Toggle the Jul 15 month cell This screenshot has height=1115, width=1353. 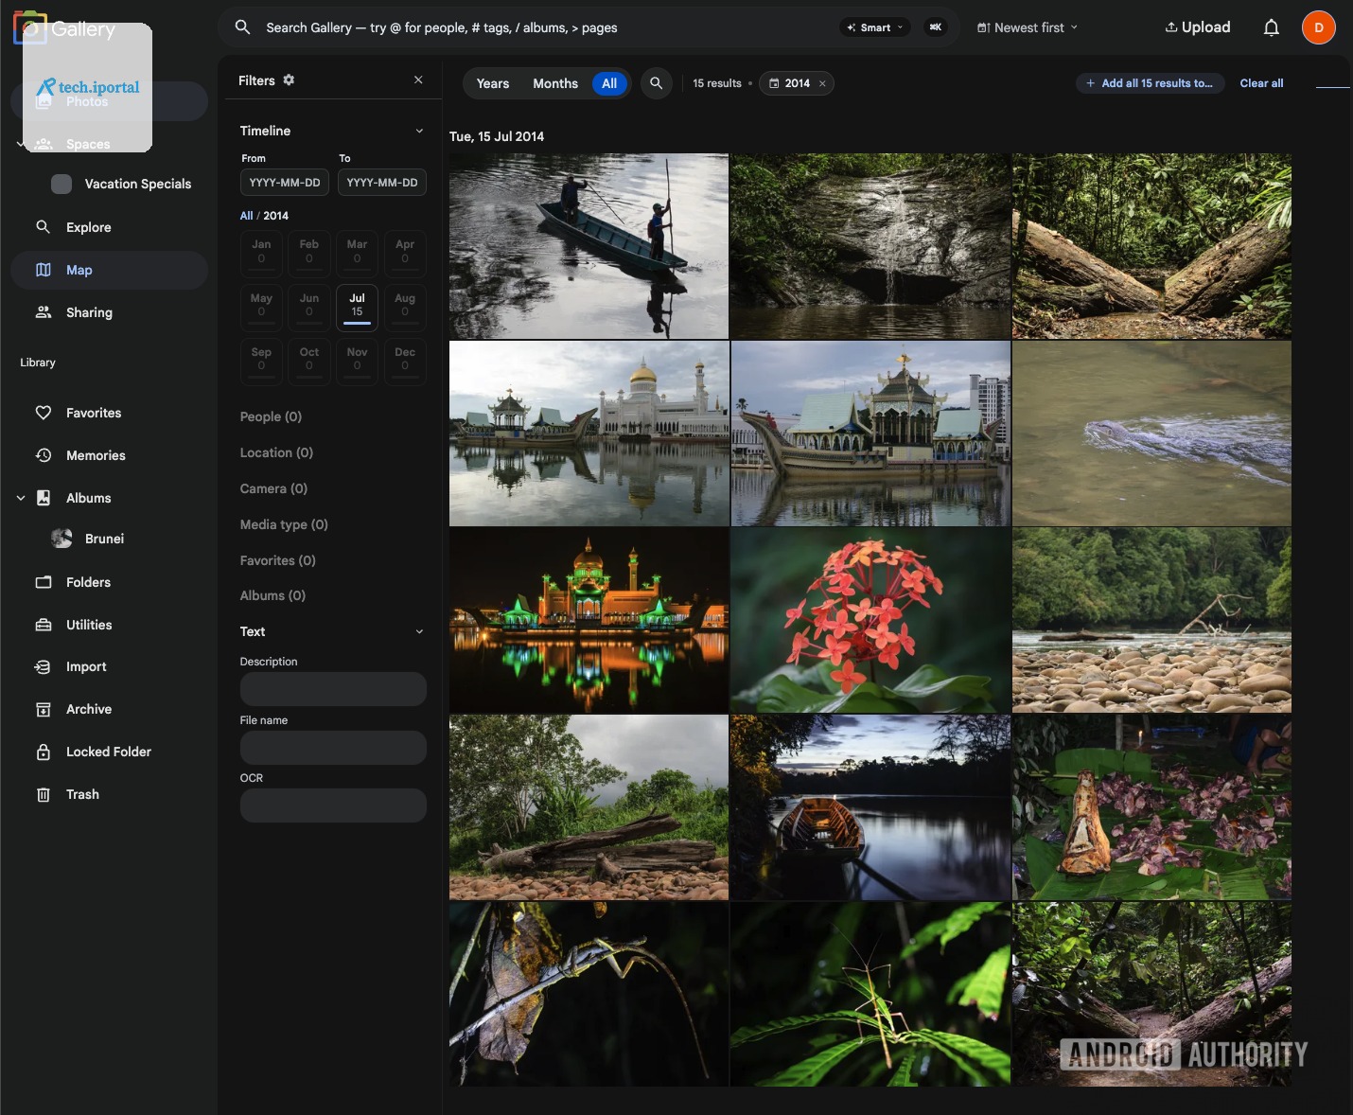[357, 308]
